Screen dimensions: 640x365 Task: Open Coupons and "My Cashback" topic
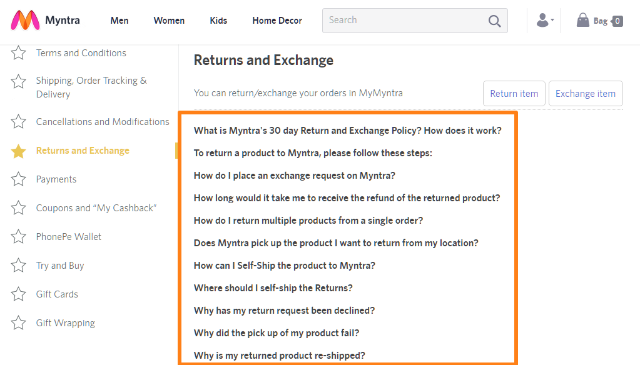pos(96,208)
